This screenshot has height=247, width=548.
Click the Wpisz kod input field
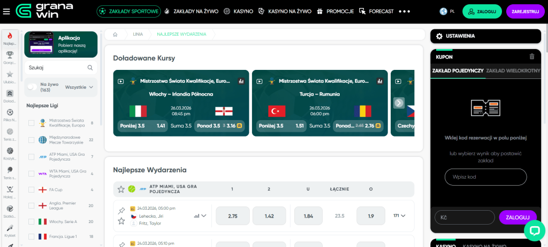pyautogui.click(x=485, y=177)
